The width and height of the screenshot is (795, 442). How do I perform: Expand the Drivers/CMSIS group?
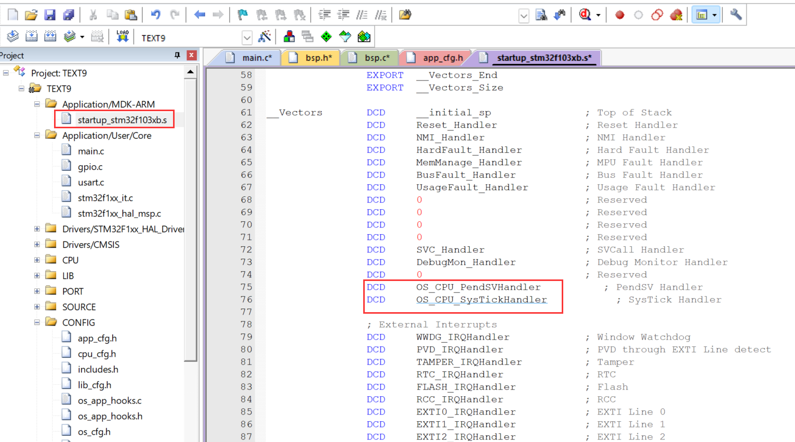37,244
